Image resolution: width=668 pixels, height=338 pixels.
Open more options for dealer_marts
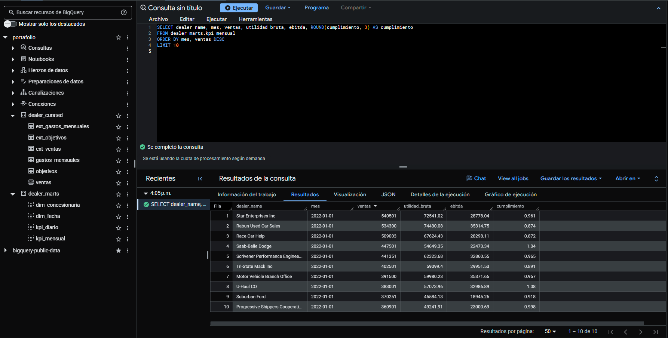(x=128, y=194)
